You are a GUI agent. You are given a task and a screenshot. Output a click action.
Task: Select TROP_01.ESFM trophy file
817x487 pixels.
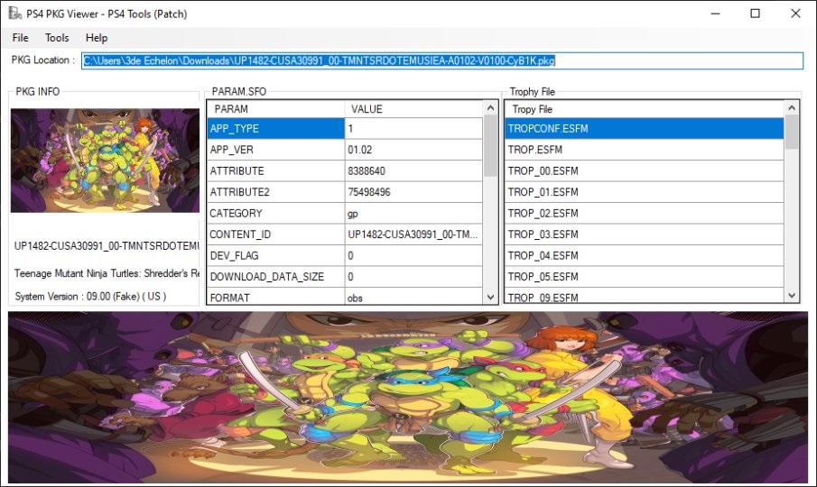(x=644, y=192)
